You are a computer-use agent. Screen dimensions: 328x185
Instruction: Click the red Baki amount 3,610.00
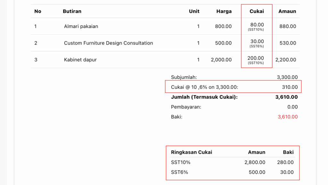pyautogui.click(x=288, y=117)
